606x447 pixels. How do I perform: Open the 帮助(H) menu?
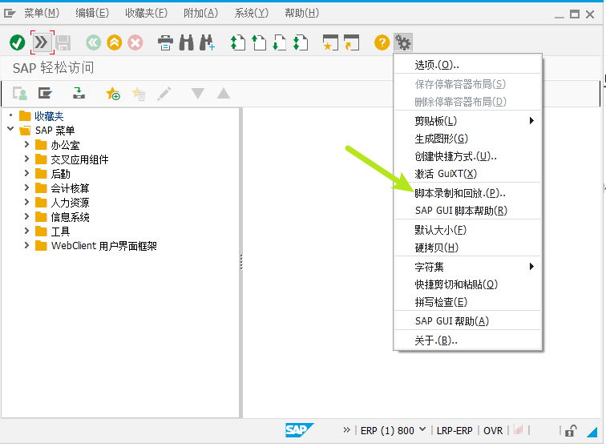pos(302,14)
